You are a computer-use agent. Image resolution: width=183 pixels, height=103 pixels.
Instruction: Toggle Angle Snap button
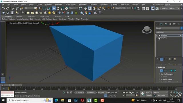tap(99, 8)
